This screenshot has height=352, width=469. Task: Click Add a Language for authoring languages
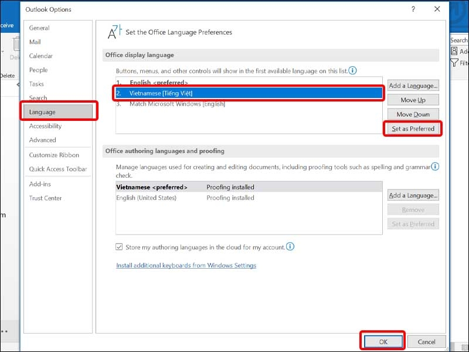413,195
